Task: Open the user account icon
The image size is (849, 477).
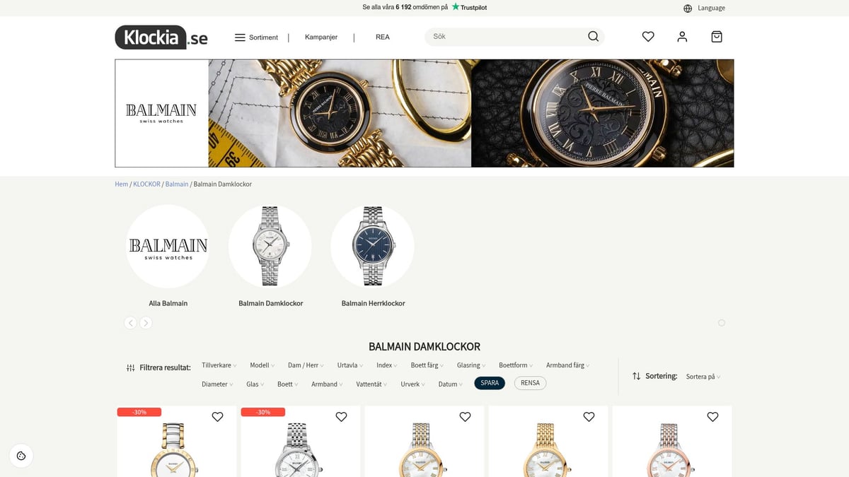Action: tap(682, 37)
